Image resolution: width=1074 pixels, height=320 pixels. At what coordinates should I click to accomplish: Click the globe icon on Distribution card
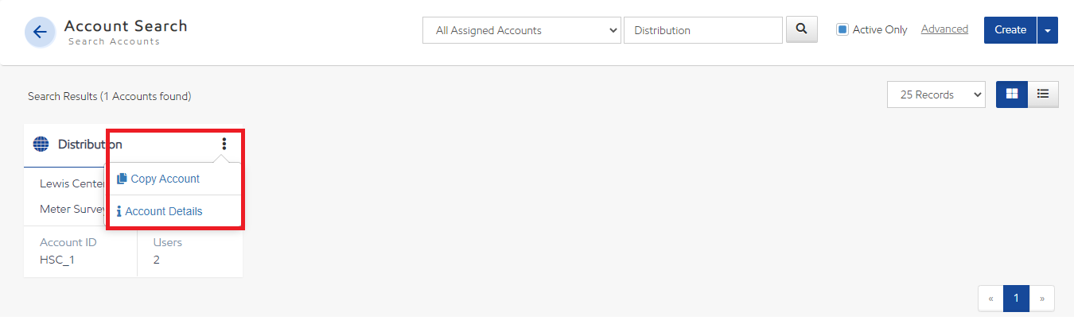[41, 145]
